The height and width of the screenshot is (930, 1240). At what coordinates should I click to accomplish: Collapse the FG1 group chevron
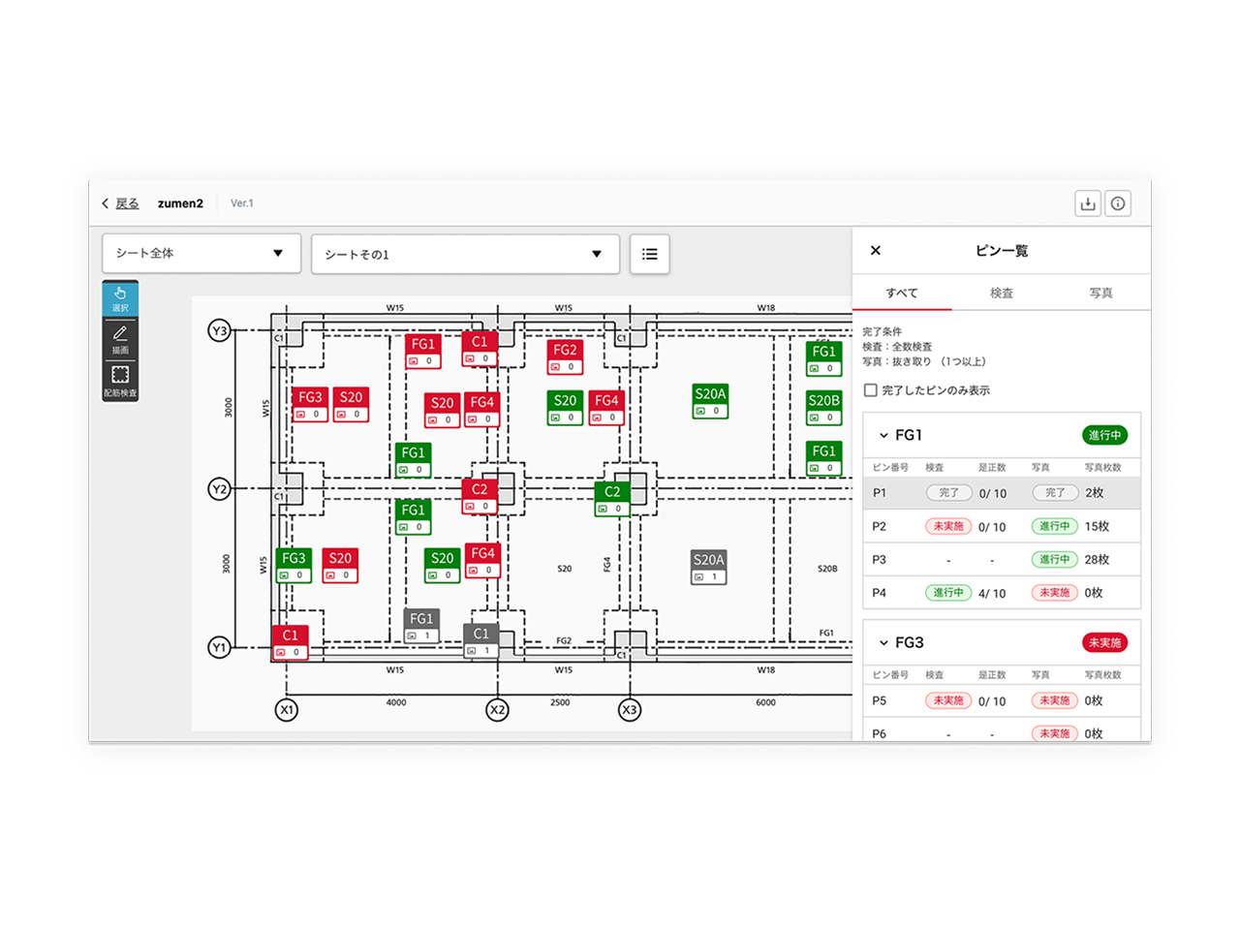(883, 436)
